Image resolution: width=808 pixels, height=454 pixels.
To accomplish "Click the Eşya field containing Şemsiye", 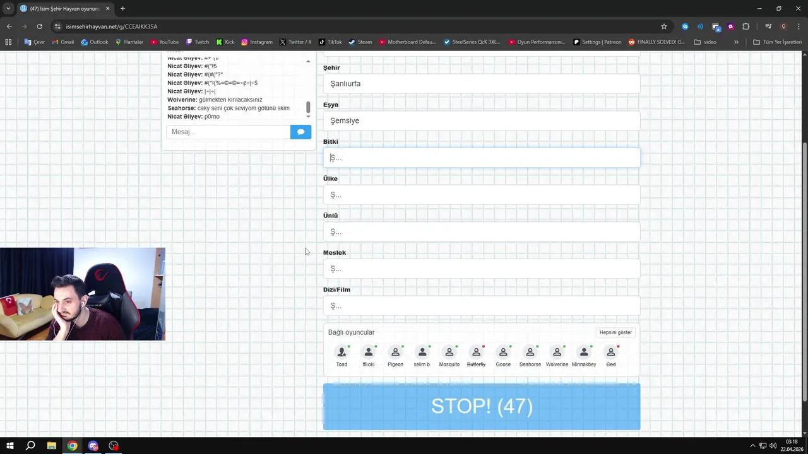I will coord(482,120).
